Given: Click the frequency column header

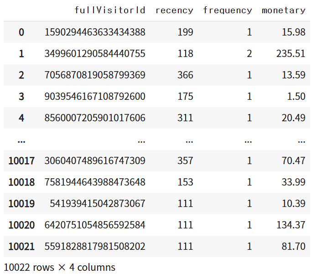Looking at the screenshot, I should click(228, 10).
